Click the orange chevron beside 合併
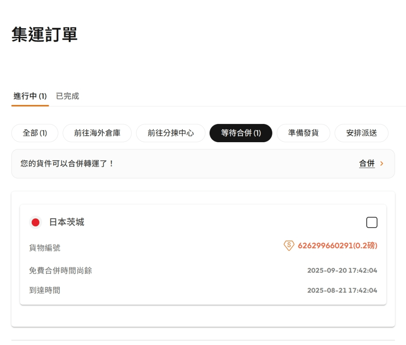The image size is (406, 345). point(382,164)
